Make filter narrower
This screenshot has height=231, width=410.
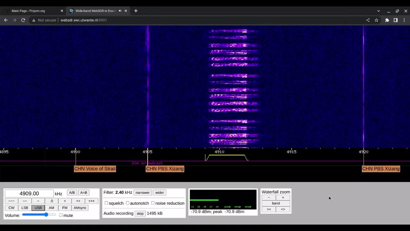[143, 193]
